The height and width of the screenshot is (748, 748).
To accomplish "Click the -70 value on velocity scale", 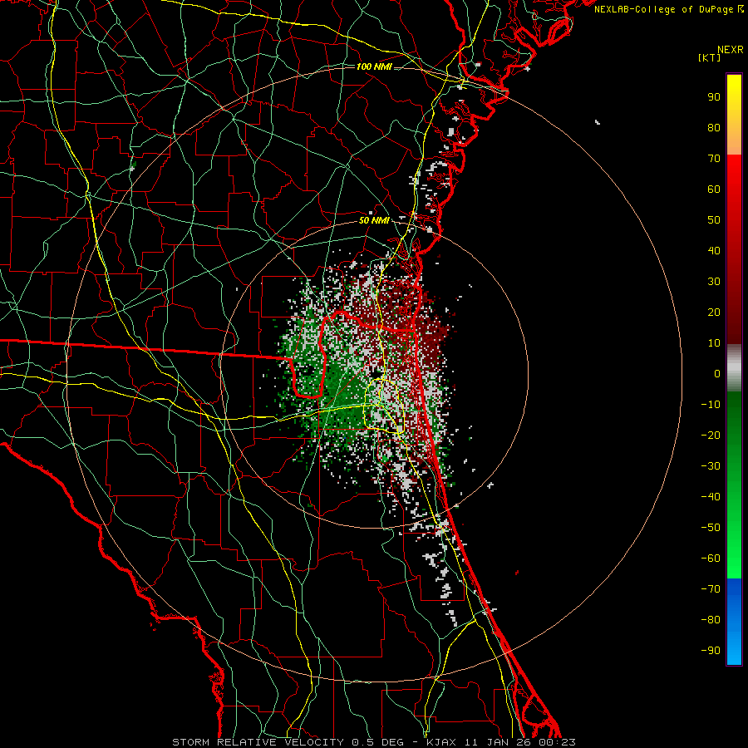I will (x=711, y=589).
